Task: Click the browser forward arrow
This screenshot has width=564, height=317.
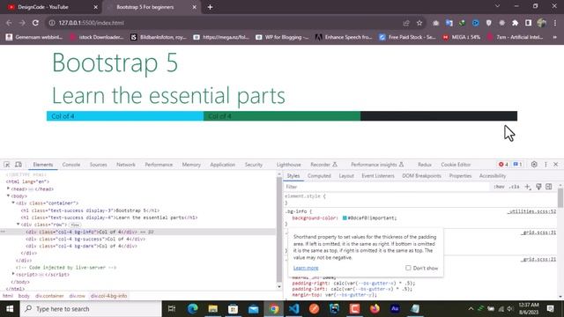Action: click(x=22, y=23)
